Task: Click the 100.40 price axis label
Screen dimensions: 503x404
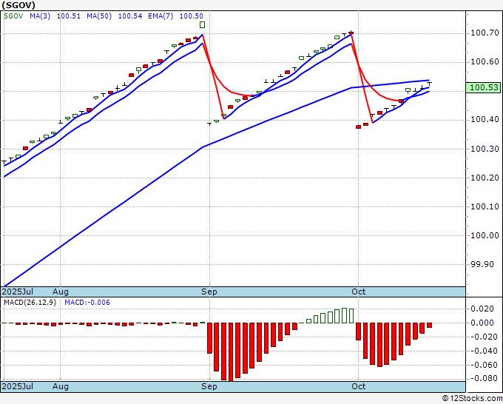Action: pyautogui.click(x=485, y=119)
